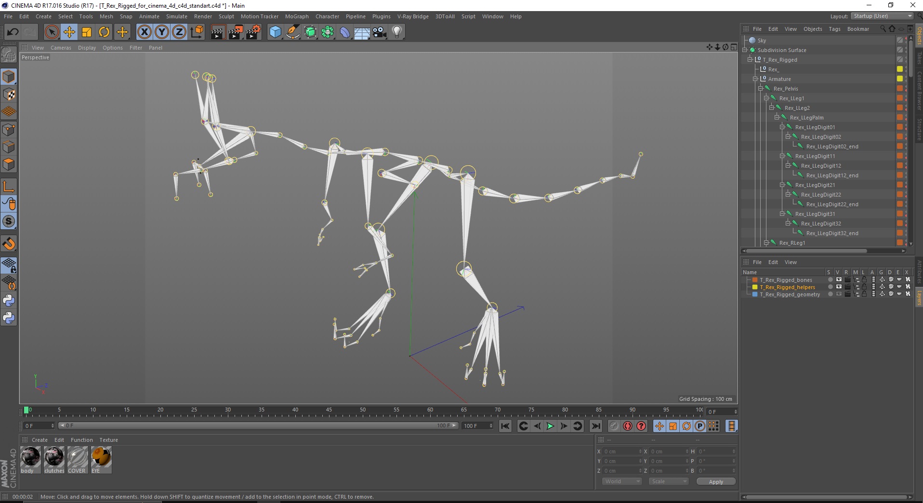The height and width of the screenshot is (503, 923).
Task: Open viewport Cameras menu
Action: click(x=61, y=48)
